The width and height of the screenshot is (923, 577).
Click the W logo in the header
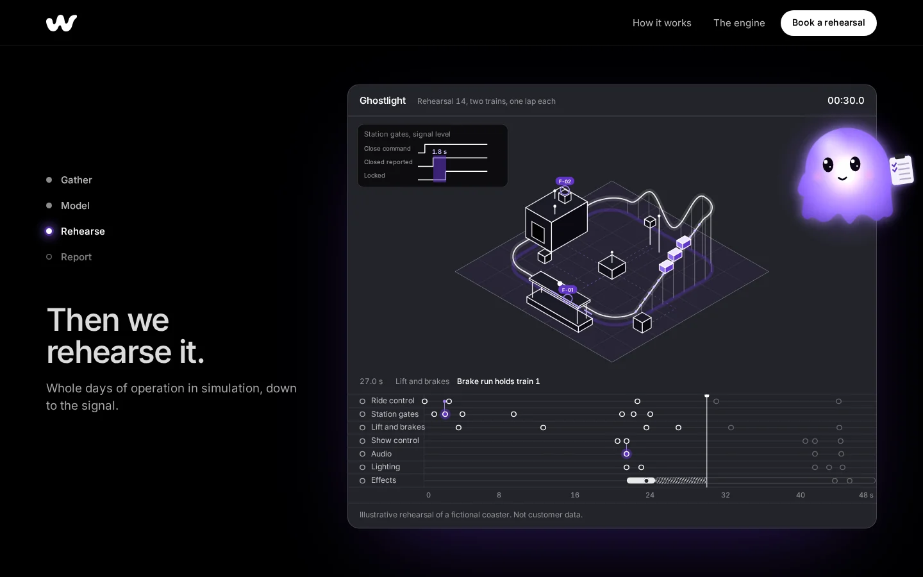point(62,23)
